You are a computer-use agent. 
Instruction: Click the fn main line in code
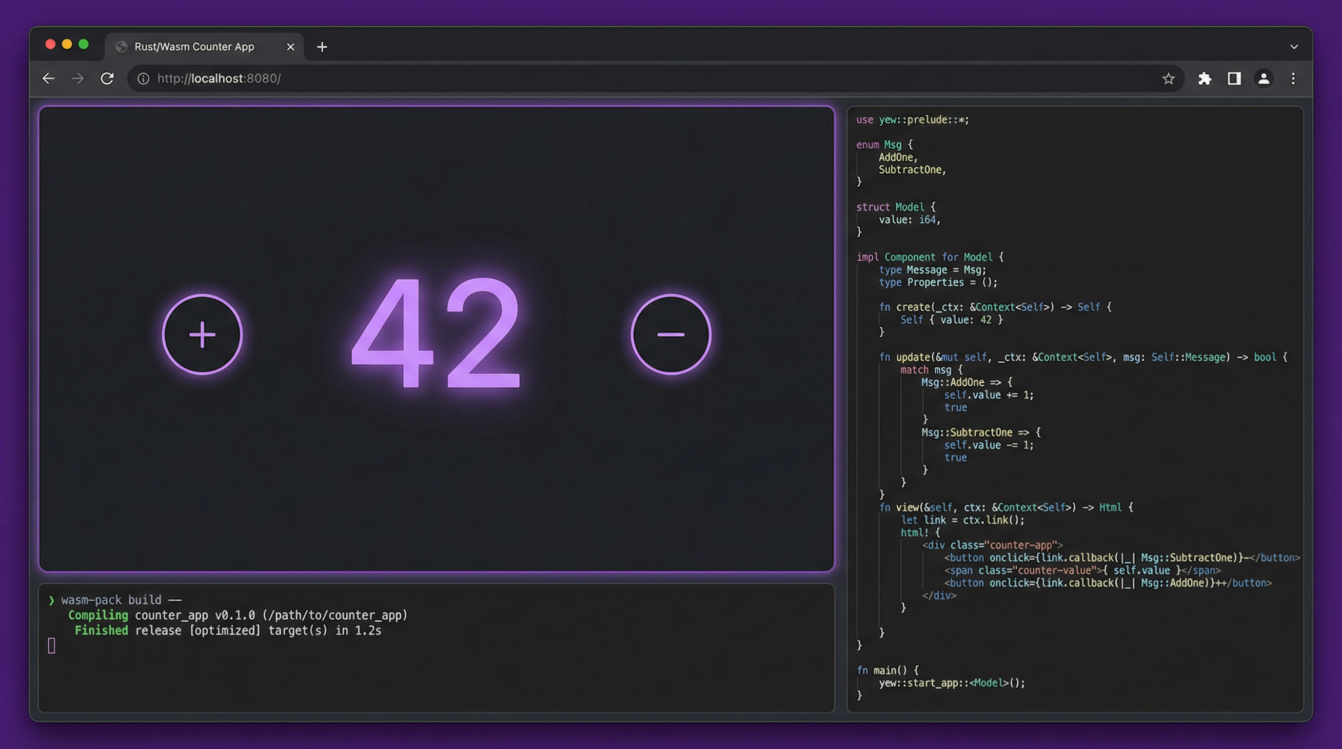coord(887,670)
